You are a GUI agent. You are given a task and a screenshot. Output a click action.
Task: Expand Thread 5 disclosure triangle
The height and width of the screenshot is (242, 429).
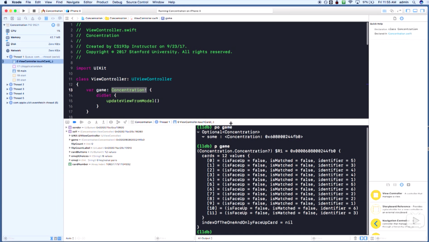pyautogui.click(x=8, y=98)
